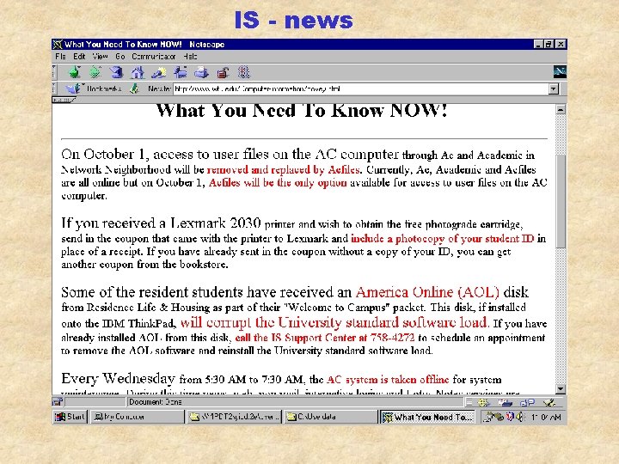Image resolution: width=619 pixels, height=464 pixels.
Task: Reload the page with the Reload icon
Action: click(x=116, y=72)
